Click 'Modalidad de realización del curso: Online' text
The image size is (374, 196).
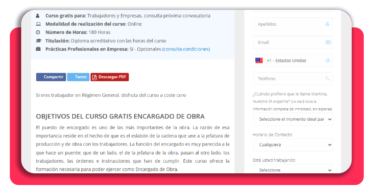(x=93, y=24)
